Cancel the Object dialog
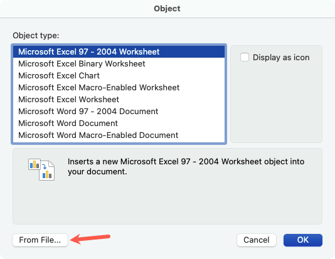This screenshot has width=335, height=259. point(257,240)
